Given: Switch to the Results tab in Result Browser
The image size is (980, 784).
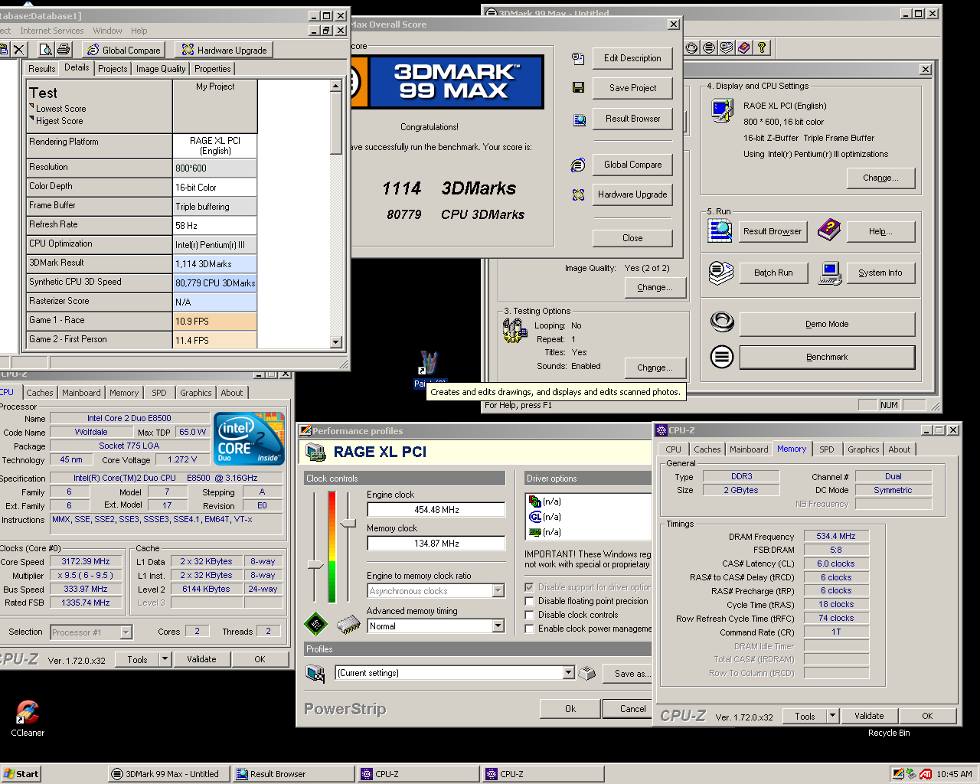Looking at the screenshot, I should pyautogui.click(x=41, y=69).
